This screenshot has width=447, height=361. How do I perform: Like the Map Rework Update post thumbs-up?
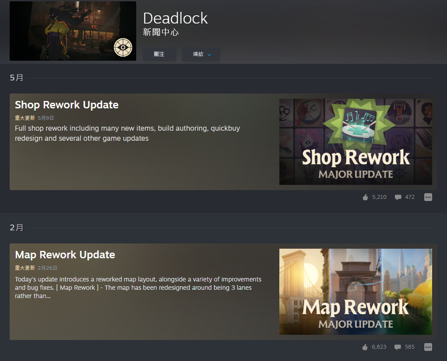coord(365,347)
